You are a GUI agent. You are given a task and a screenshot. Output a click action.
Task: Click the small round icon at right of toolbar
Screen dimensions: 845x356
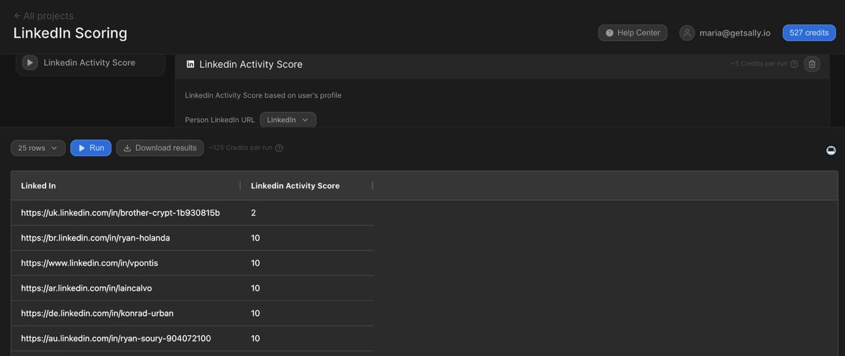click(831, 150)
